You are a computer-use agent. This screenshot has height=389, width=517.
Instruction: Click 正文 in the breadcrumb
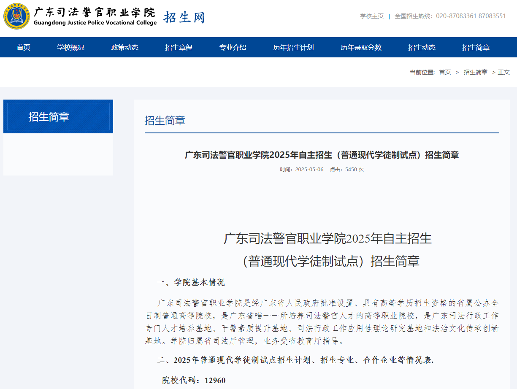[x=504, y=72]
